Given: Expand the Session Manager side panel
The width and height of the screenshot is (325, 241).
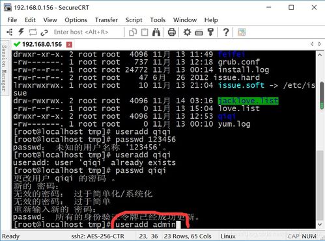Looking at the screenshot, I should tap(4, 68).
